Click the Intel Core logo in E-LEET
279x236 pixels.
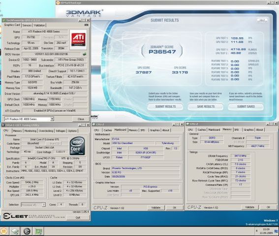(x=77, y=146)
